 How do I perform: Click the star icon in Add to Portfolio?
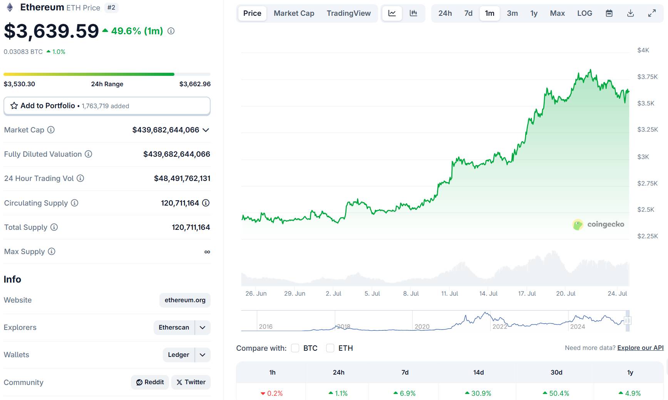tap(14, 105)
